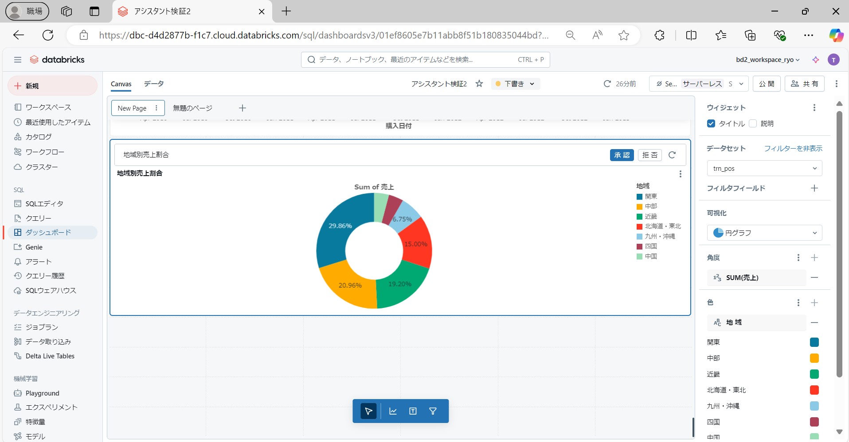Select the New Page tab

132,108
